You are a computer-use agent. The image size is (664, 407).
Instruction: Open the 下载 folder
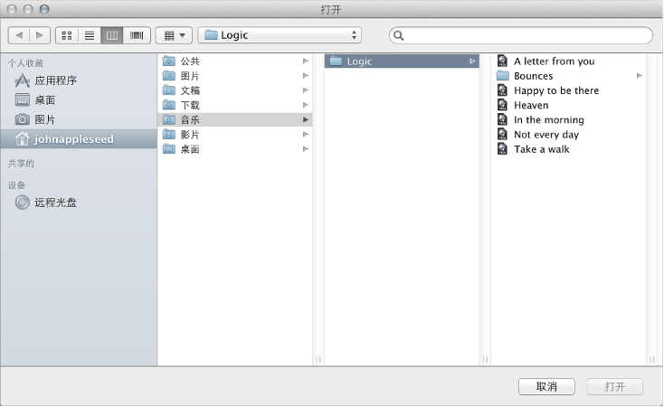235,105
